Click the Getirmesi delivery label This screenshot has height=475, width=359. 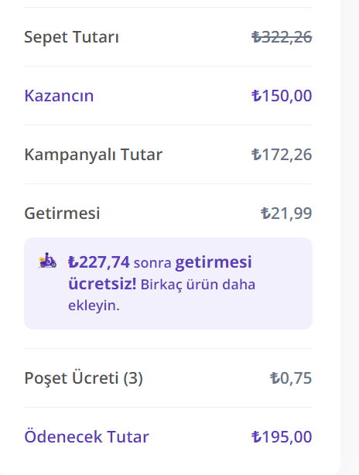click(62, 214)
